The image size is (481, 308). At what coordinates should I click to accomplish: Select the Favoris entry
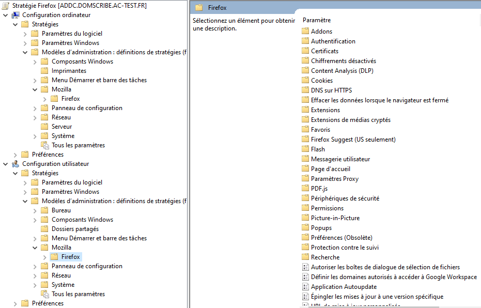pos(320,130)
